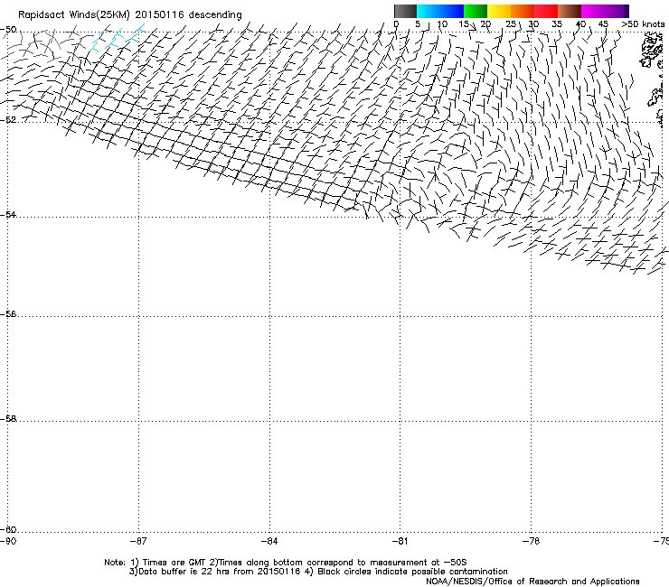This screenshot has height=587, width=669.
Task: Click the legend value 40
Action: [x=580, y=24]
